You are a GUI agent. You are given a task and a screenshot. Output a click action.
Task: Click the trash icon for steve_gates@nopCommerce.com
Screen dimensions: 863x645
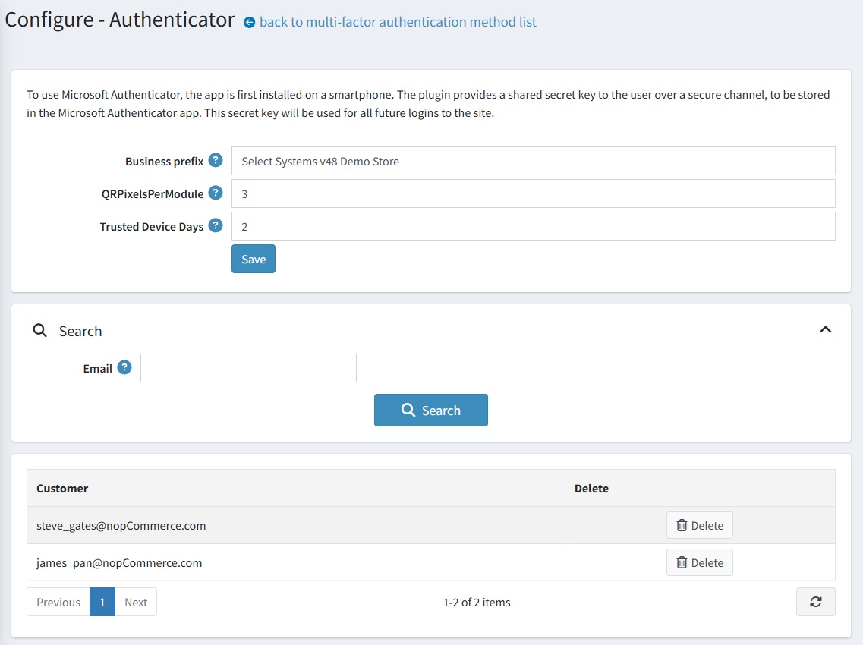[x=682, y=524]
